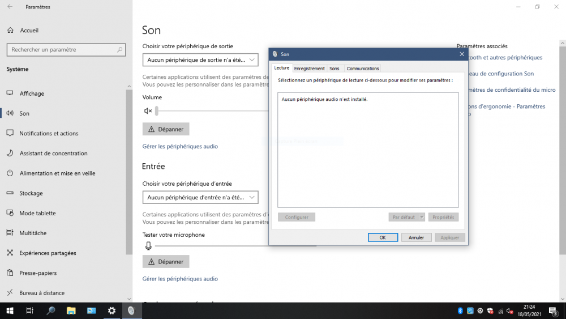Image resolution: width=566 pixels, height=319 pixels.
Task: Open the Wi-Fi network tray icon
Action: (501, 311)
